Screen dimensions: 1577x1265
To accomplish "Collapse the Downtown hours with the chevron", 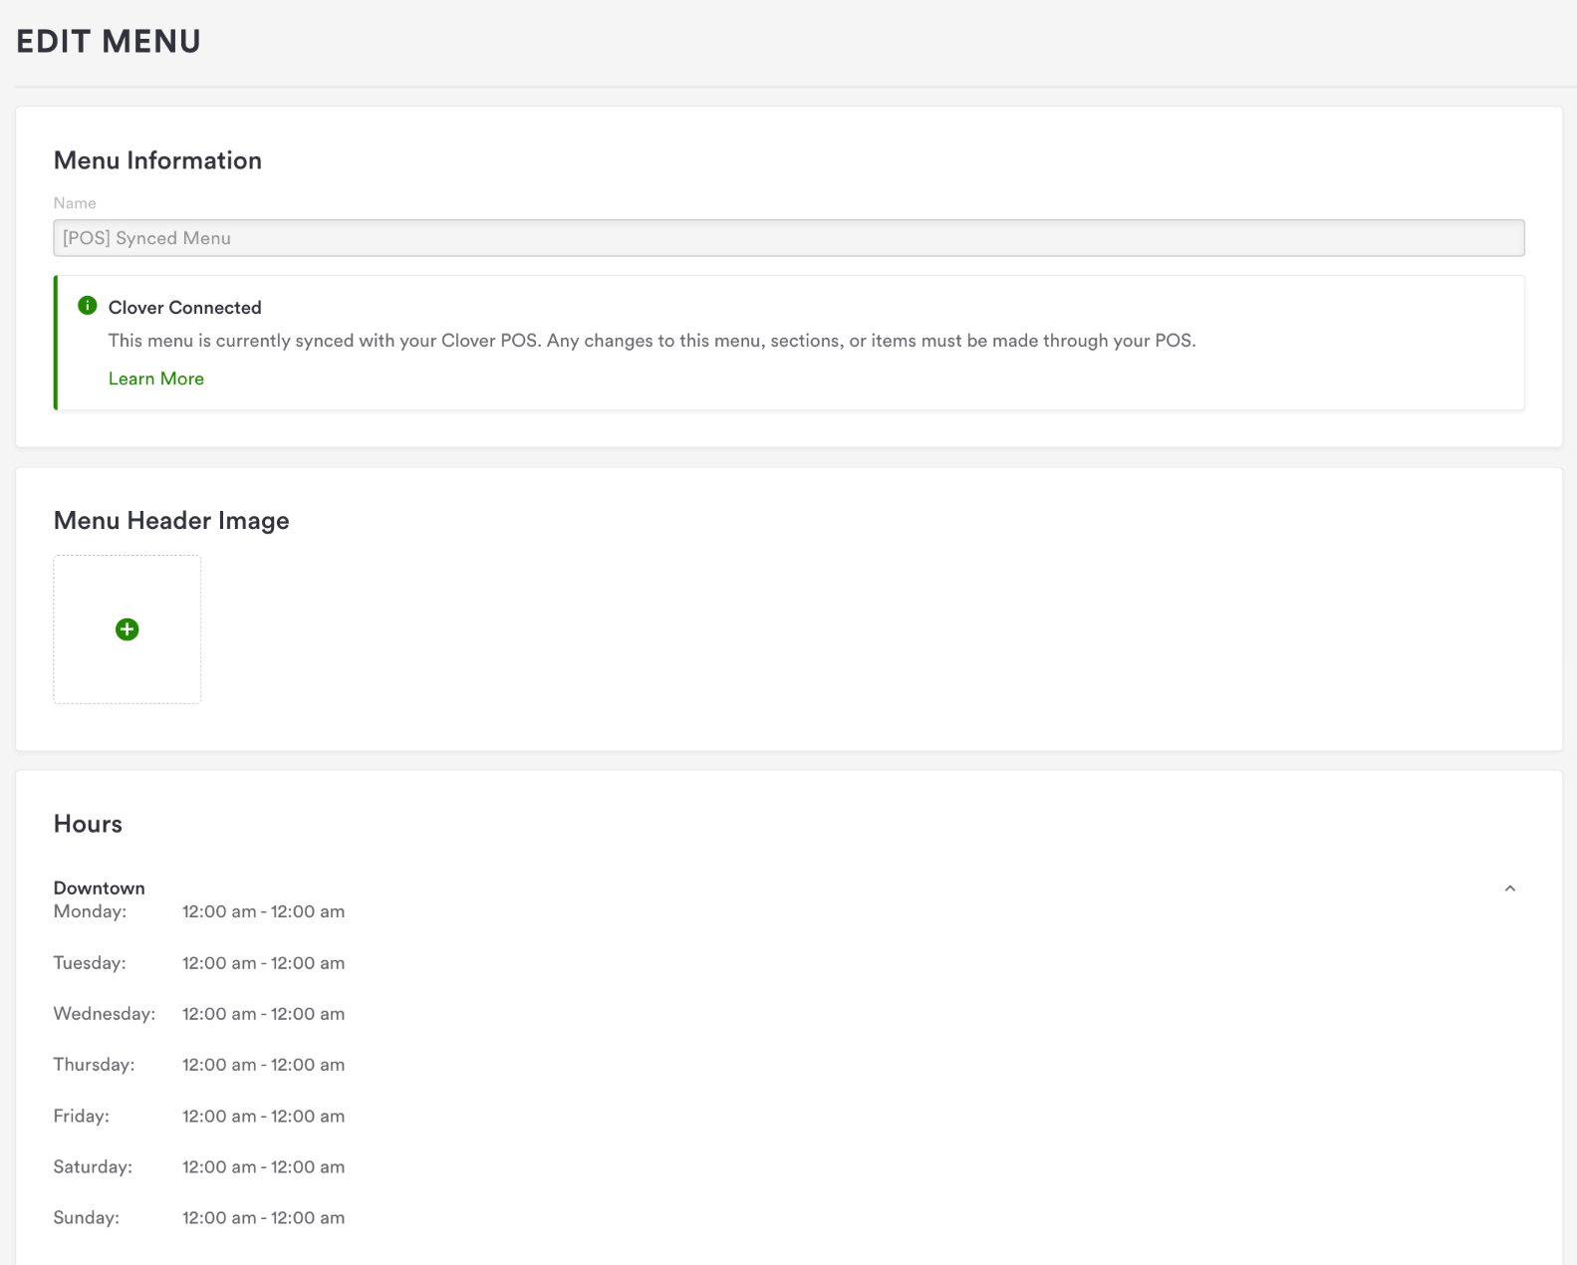I will click(x=1509, y=888).
